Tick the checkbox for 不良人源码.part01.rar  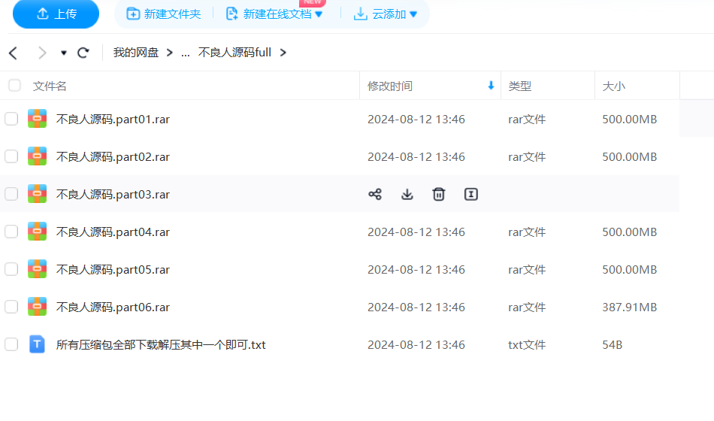(x=11, y=119)
